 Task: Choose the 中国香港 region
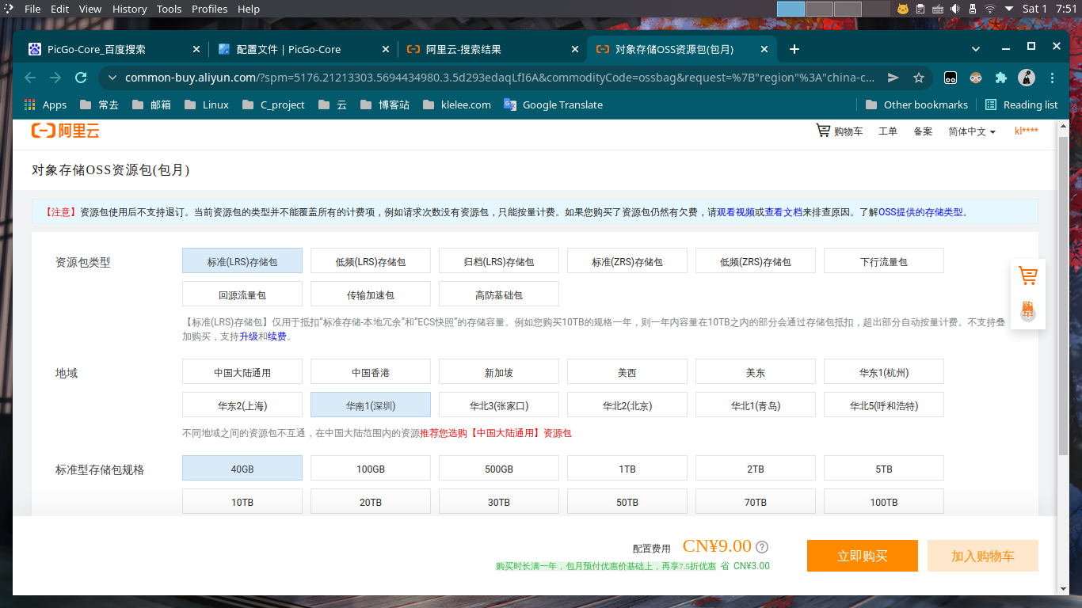point(371,372)
